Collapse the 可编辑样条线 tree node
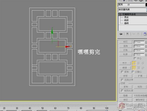 pyautogui.click(x=120, y=14)
